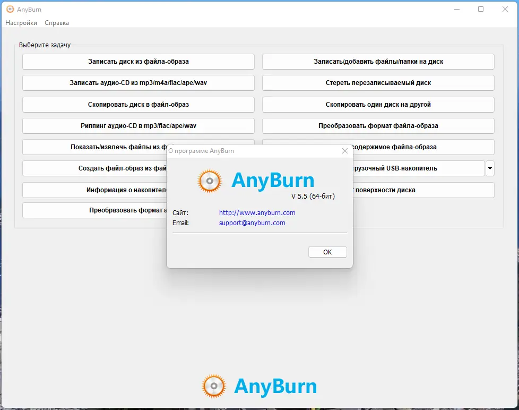Click the 'V 5.5 (64-бит)' version text

(x=313, y=196)
